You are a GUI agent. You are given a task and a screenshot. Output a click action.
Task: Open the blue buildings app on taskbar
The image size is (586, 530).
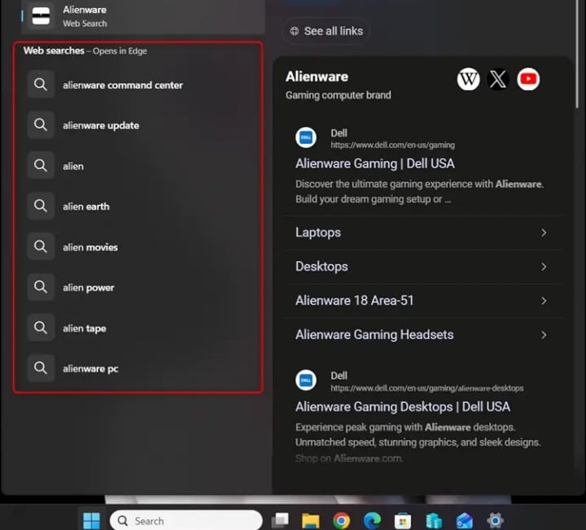click(x=434, y=520)
